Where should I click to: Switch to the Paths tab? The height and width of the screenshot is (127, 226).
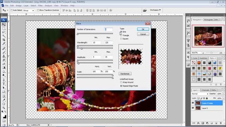[x=214, y=90]
